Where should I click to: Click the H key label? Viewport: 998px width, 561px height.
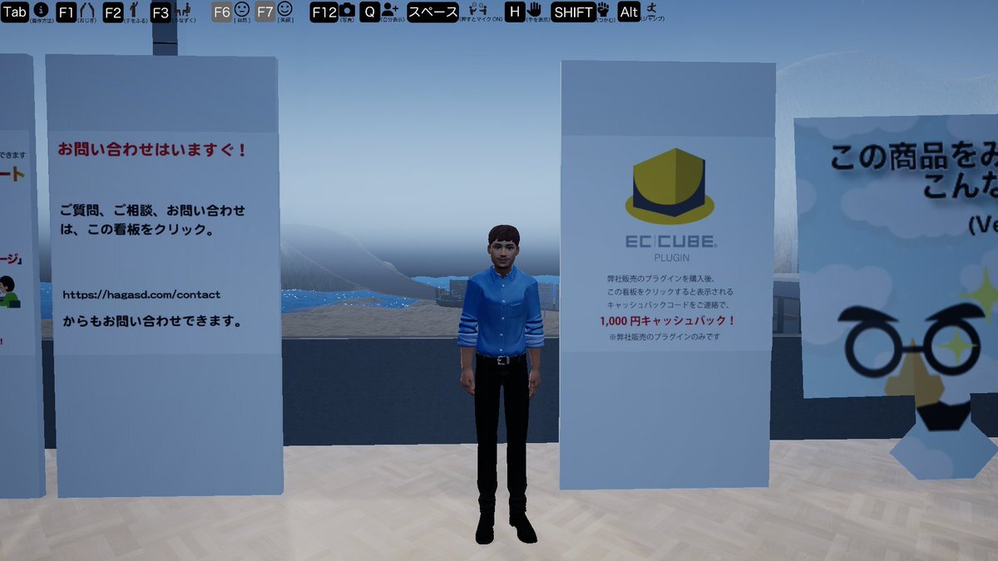[515, 12]
